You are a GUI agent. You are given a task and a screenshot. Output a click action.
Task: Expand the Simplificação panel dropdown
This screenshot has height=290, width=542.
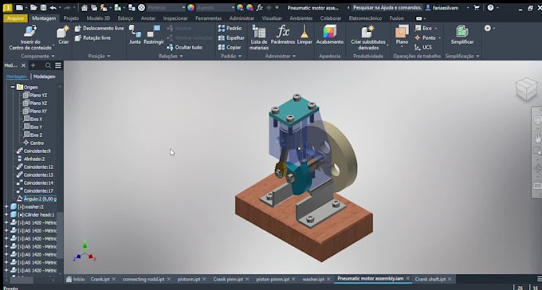[x=462, y=56]
